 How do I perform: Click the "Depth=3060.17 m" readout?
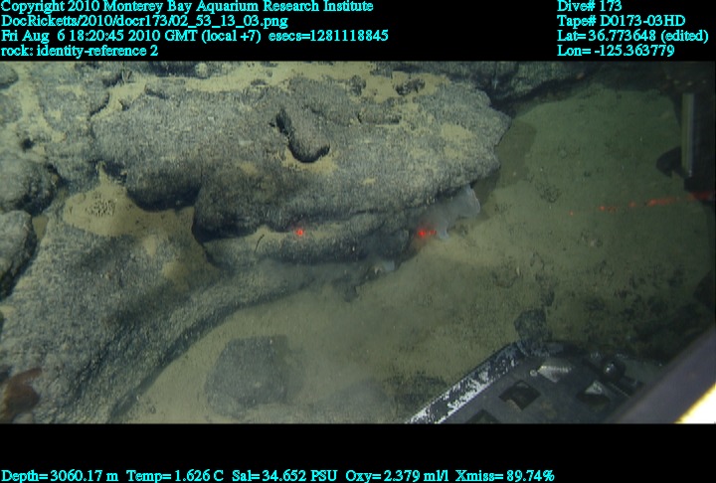(60, 476)
